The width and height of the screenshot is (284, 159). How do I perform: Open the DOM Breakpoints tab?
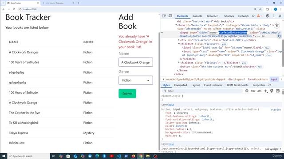pos(237,85)
